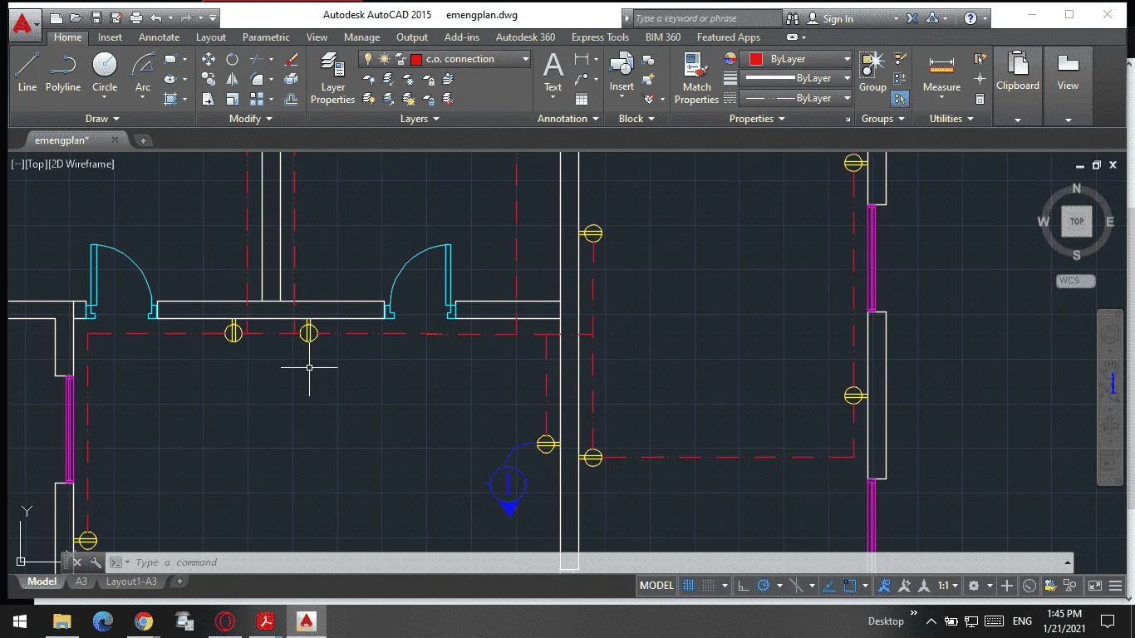Viewport: 1135px width, 638px height.
Task: Click Match Properties tool
Action: 696,78
